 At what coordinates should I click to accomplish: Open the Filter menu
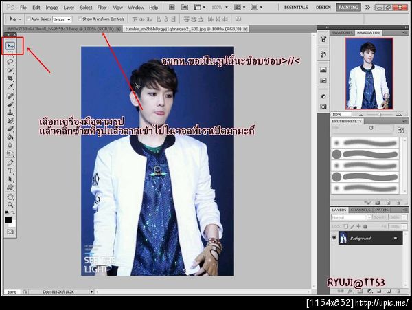102,8
